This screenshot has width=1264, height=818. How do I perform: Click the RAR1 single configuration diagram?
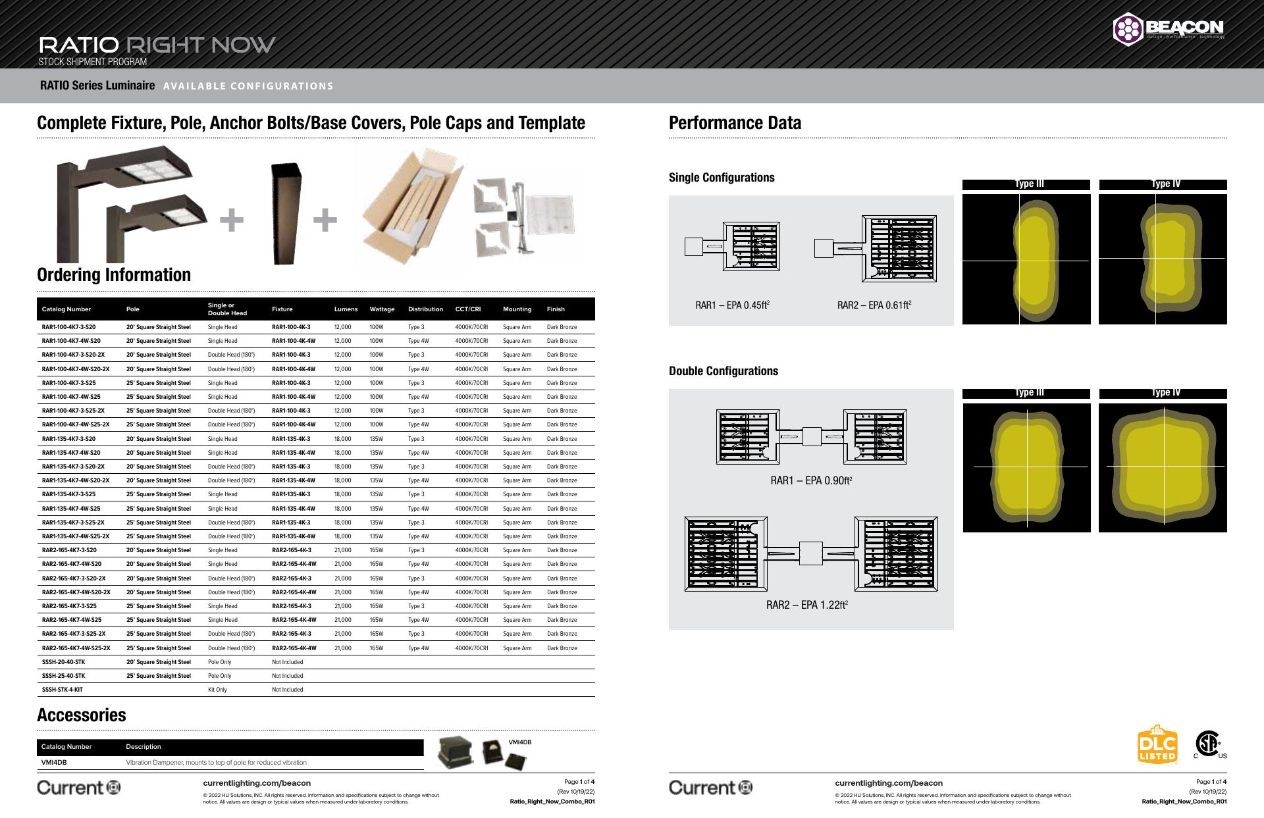tap(733, 247)
